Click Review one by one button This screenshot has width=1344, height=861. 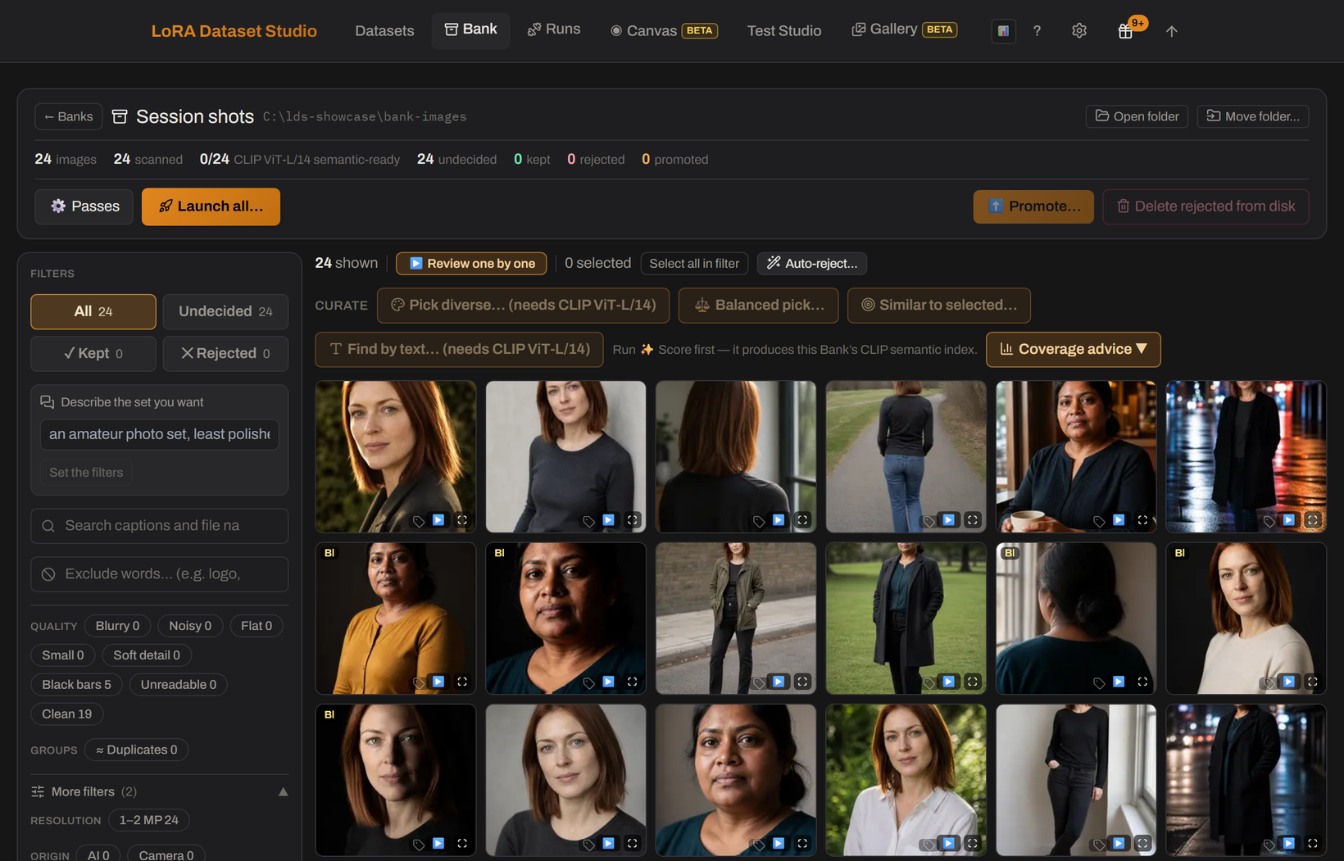point(471,263)
